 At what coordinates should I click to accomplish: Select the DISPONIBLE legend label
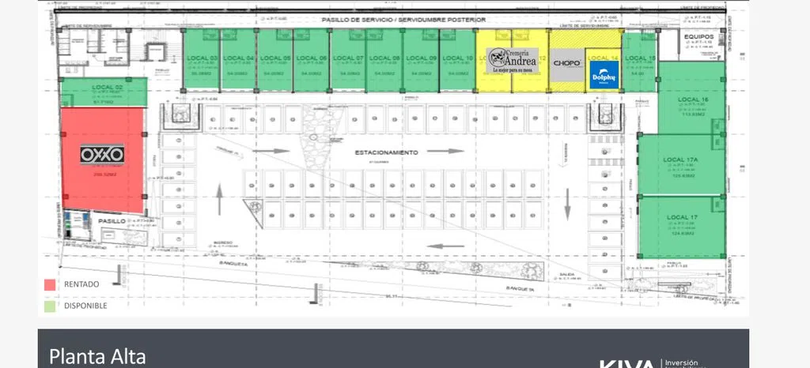[x=85, y=306]
